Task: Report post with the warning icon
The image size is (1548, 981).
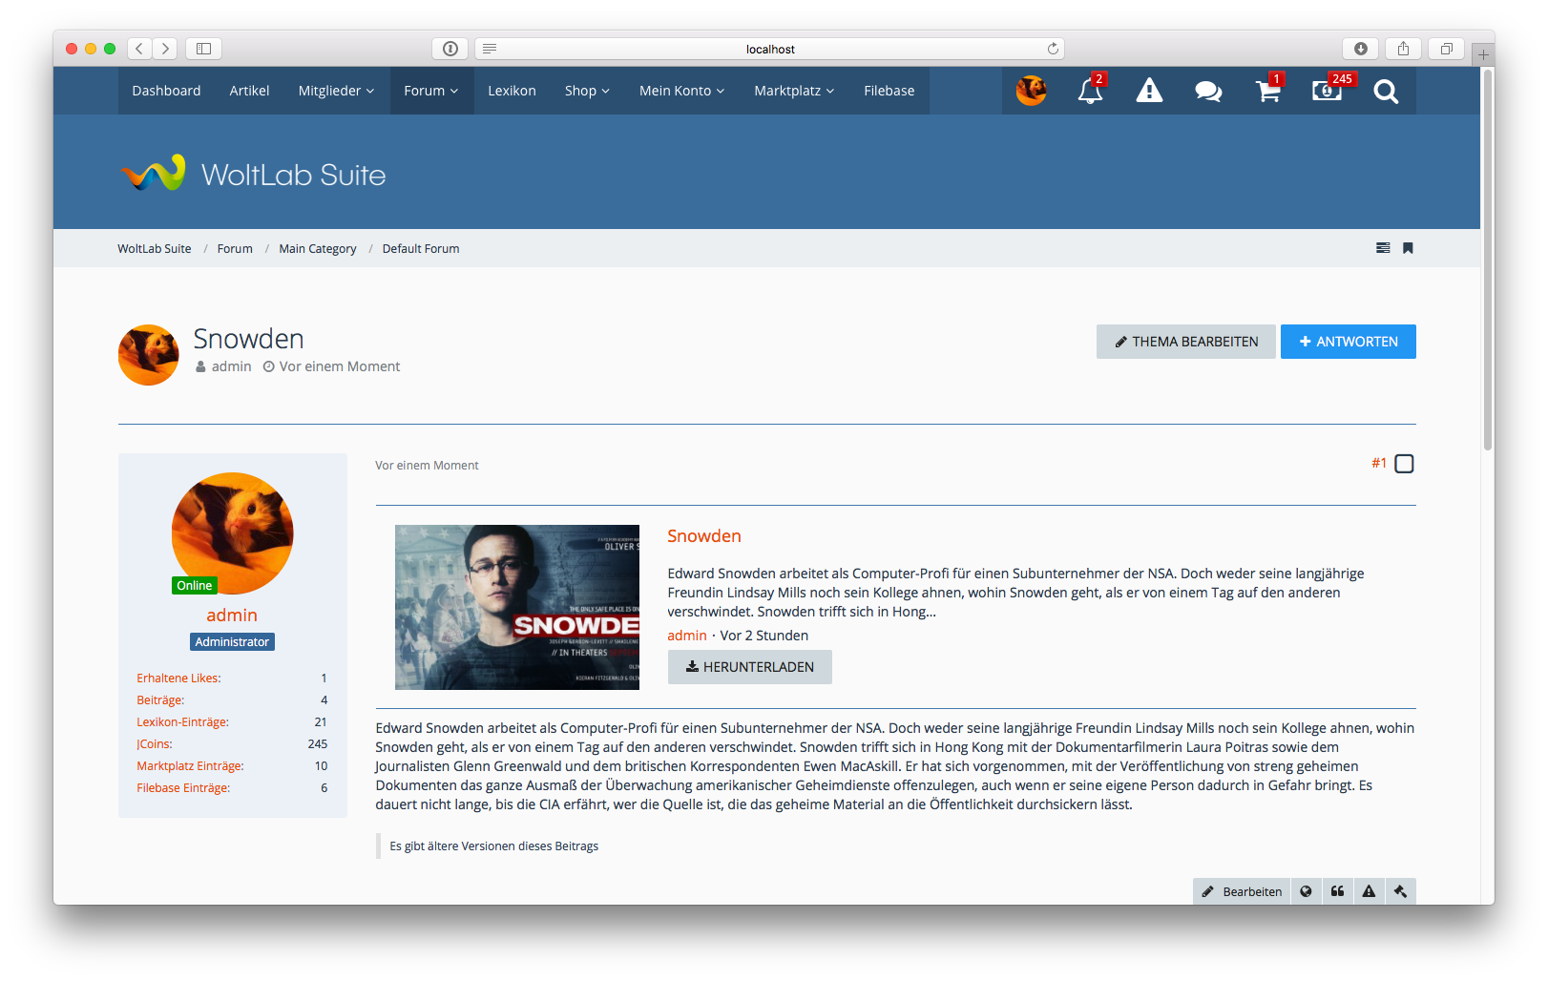Action: 1369,891
